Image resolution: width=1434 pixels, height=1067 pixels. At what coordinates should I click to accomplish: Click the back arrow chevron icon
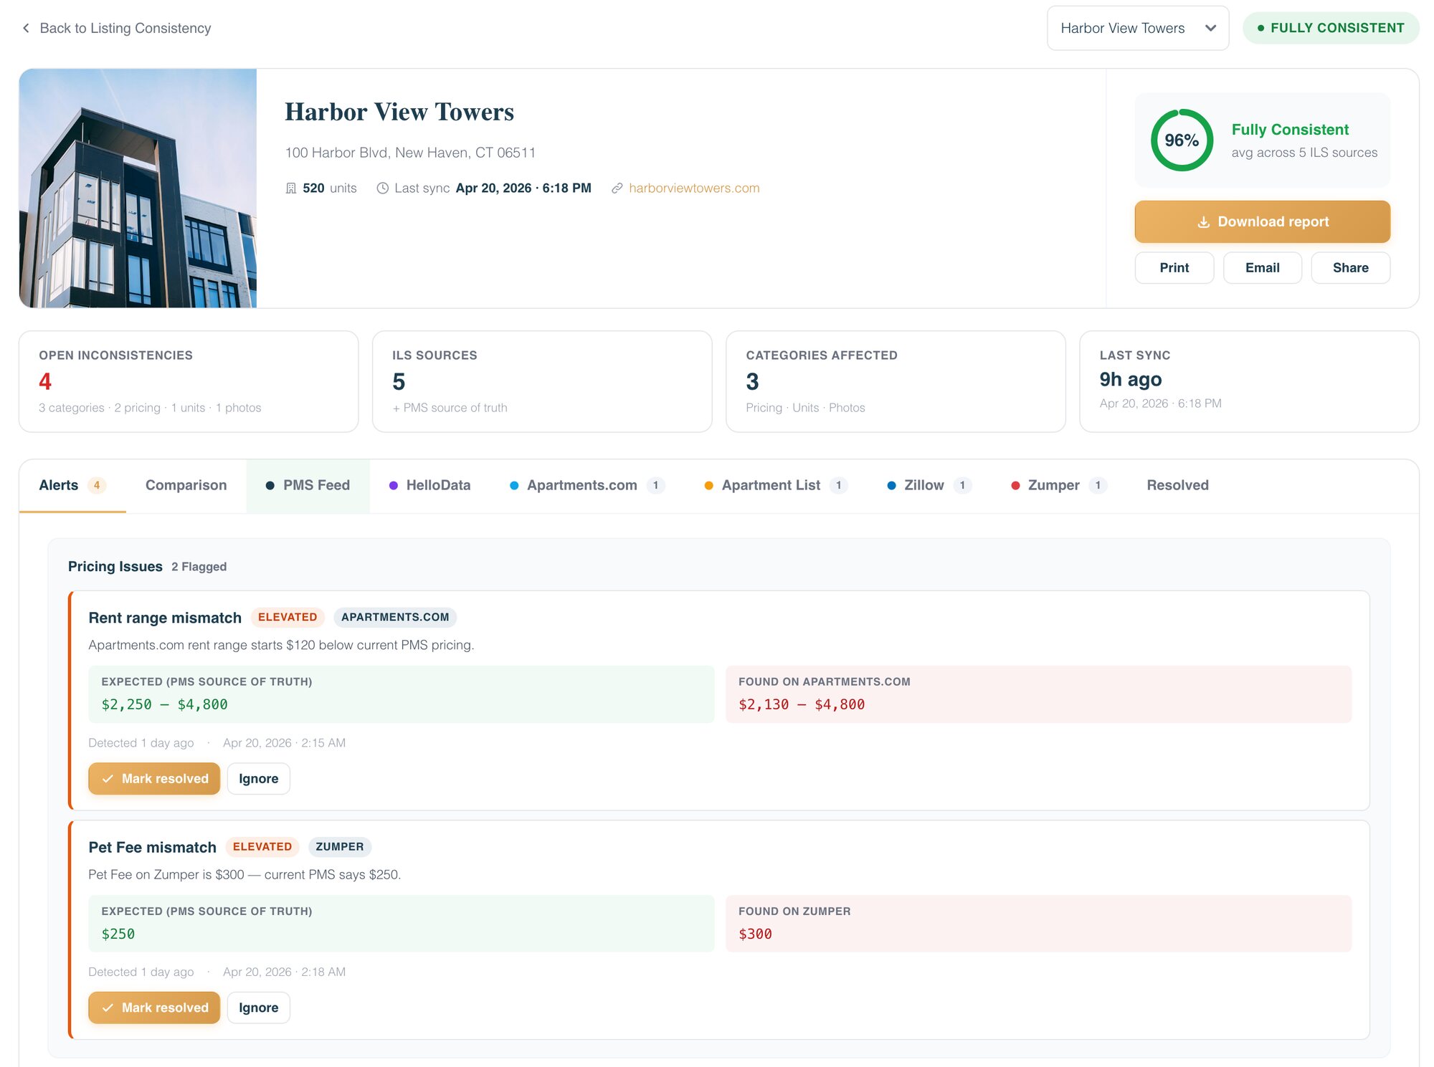(x=26, y=28)
